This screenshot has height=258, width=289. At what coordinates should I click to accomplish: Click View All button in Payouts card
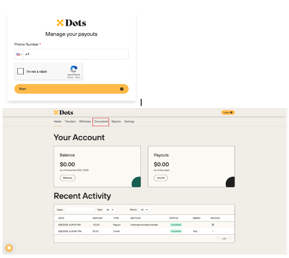click(x=161, y=178)
